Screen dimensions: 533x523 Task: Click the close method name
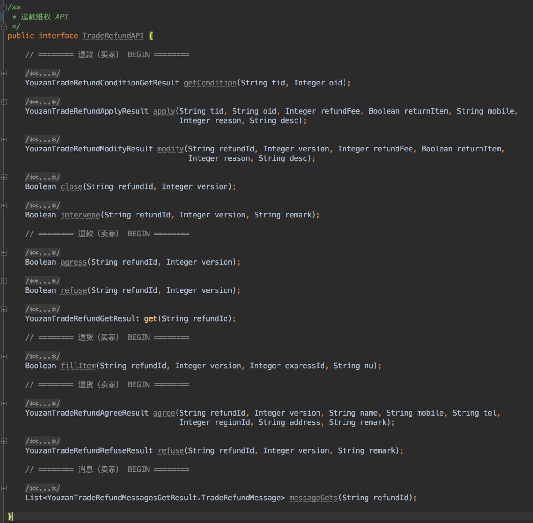[71, 187]
